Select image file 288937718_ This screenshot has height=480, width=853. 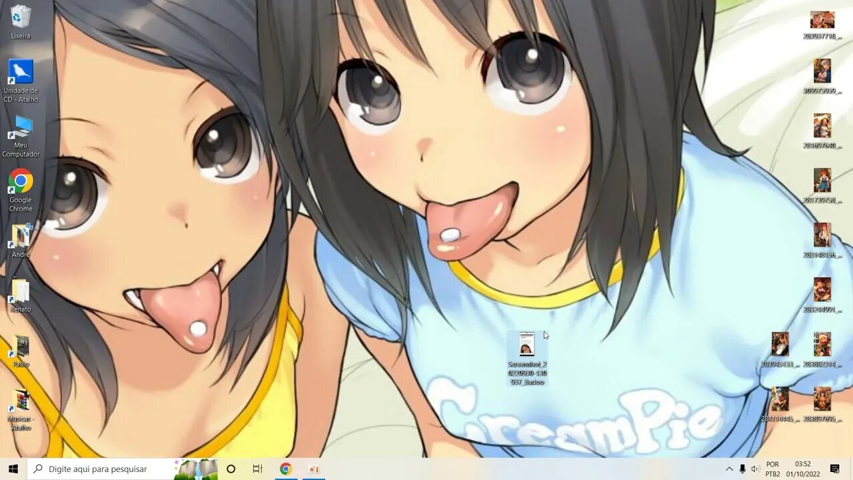coord(822,25)
